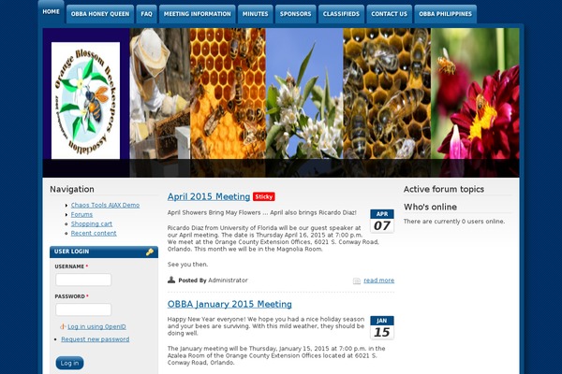562x374 pixels.
Task: Click Request new password link
Action: [95, 339]
